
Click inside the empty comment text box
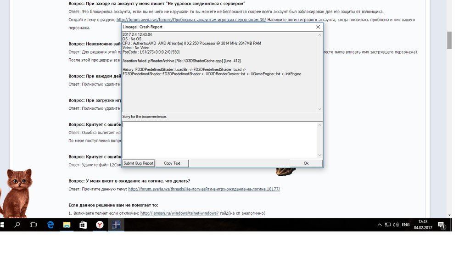pos(220,140)
